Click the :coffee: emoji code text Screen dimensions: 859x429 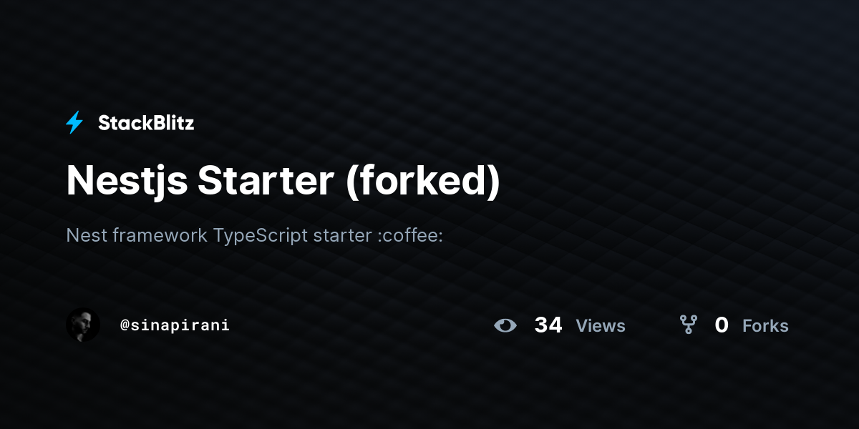[x=410, y=235]
